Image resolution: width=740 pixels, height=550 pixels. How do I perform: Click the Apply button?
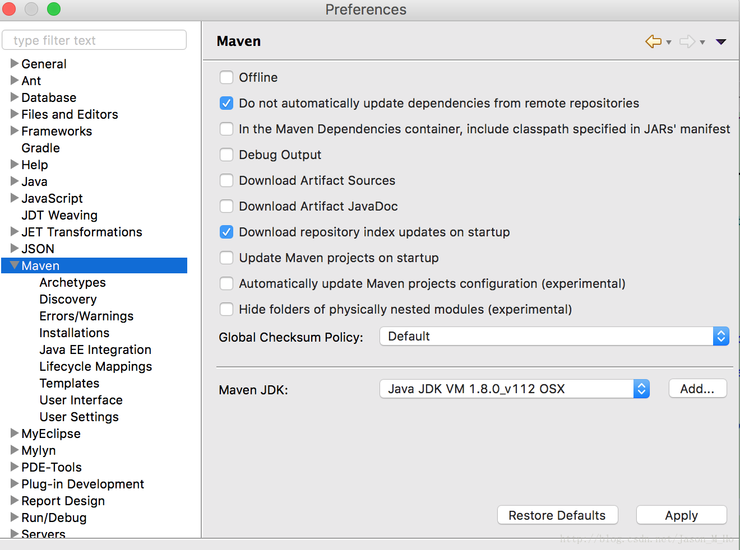click(681, 515)
